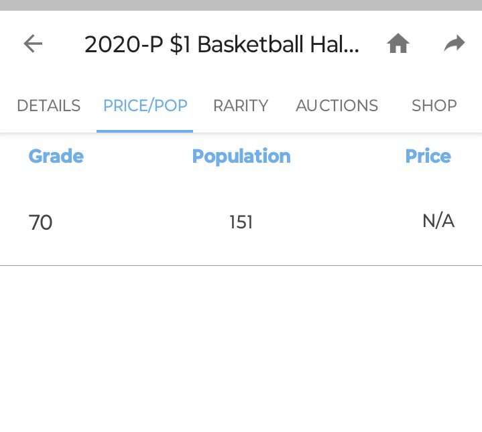This screenshot has height=432, width=482.
Task: Click the divider line under grade 70 row
Action: pyautogui.click(x=241, y=265)
